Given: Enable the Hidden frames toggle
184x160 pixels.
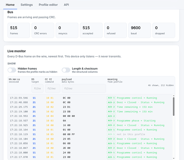Looking at the screenshot, I should [x=12, y=70].
